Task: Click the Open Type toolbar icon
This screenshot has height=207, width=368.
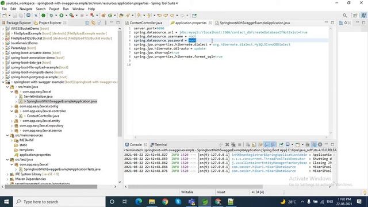Action: (x=121, y=16)
